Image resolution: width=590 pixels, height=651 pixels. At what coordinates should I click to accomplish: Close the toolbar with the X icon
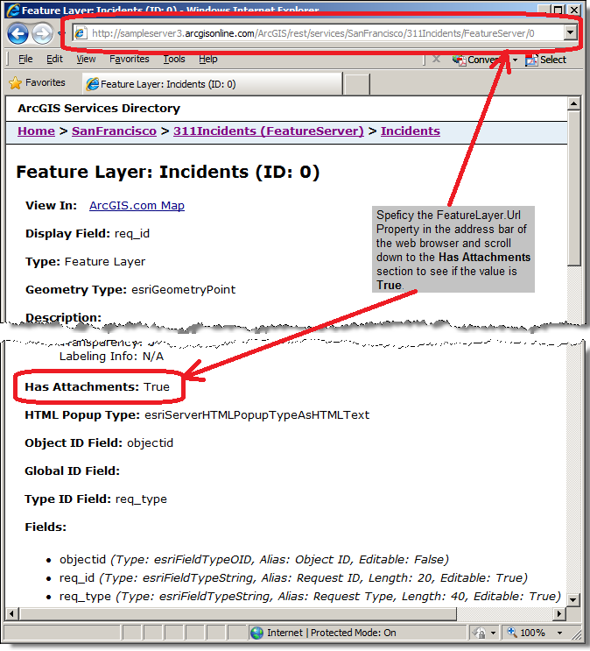[x=436, y=59]
